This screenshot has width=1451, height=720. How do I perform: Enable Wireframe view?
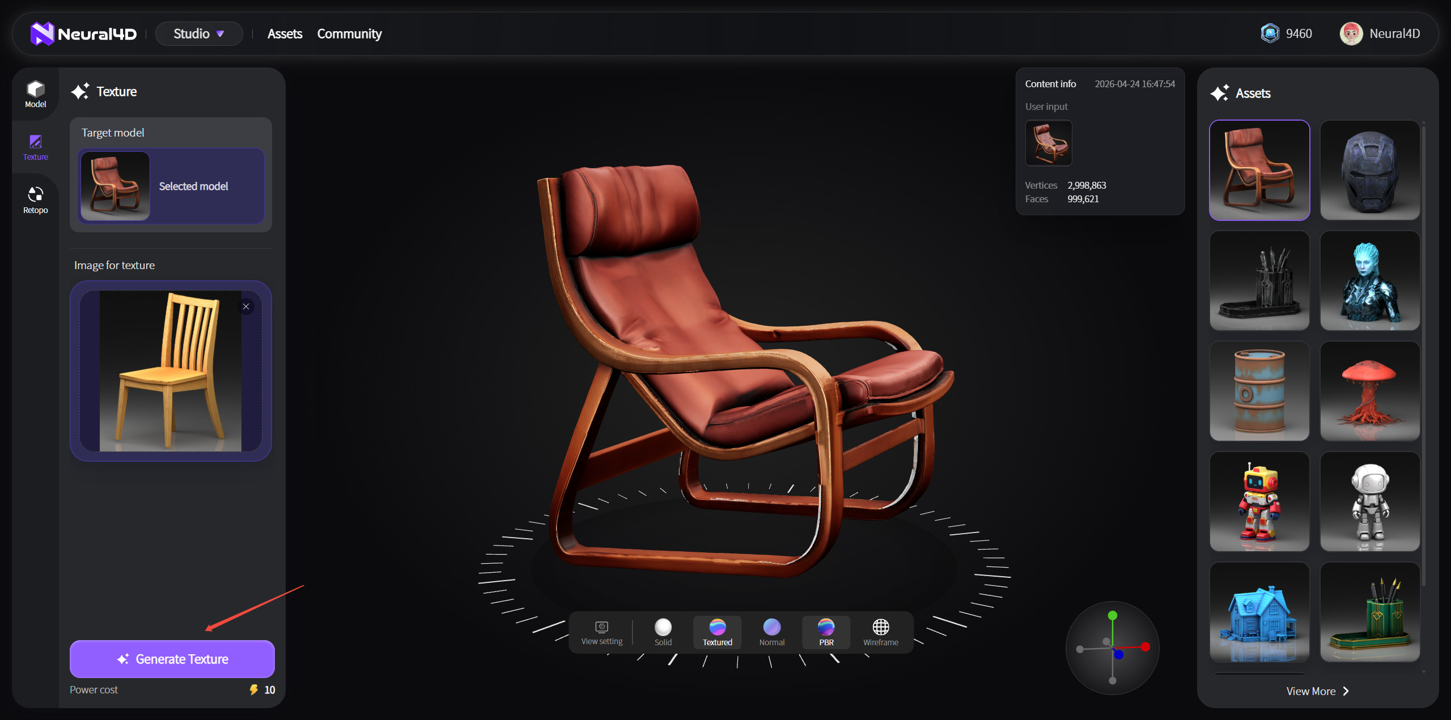(x=880, y=633)
